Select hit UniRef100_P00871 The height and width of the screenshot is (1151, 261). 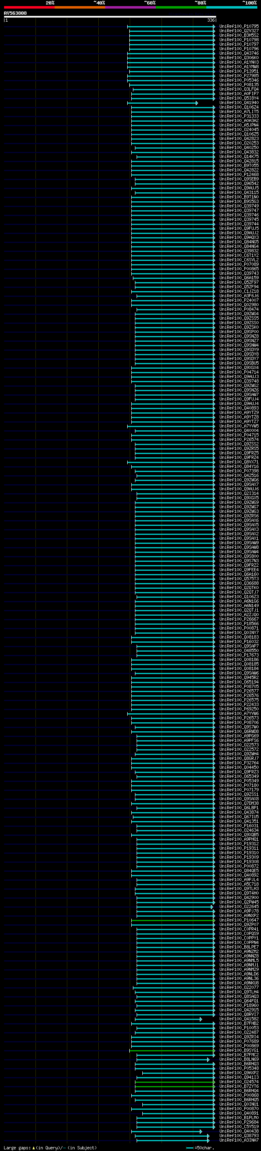point(239,628)
